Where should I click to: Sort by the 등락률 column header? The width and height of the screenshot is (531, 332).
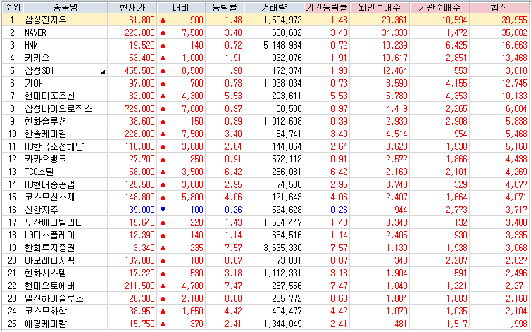click(225, 7)
